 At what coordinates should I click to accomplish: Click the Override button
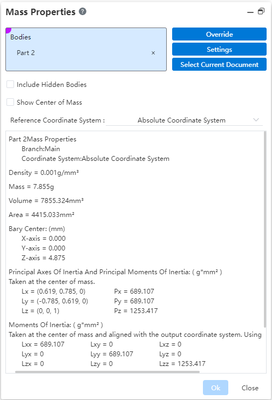[x=219, y=34]
